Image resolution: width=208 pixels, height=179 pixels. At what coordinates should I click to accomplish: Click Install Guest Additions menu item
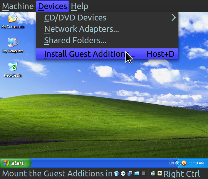click(107, 54)
